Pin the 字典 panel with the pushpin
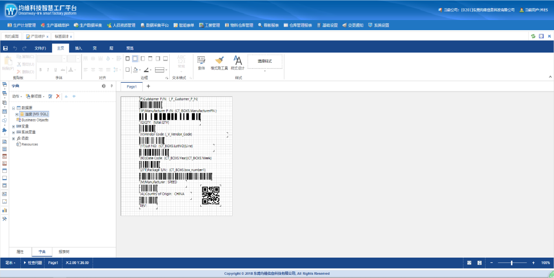Screen dimensions: 554x278 [111, 86]
